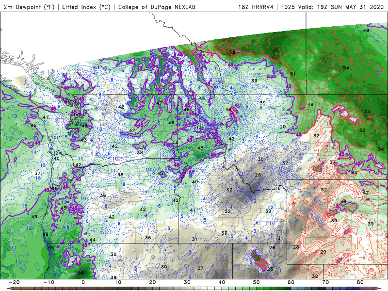The height and width of the screenshot is (291, 388).
Task: Click the 27 dewpoint value on the map
Action: click(x=200, y=268)
